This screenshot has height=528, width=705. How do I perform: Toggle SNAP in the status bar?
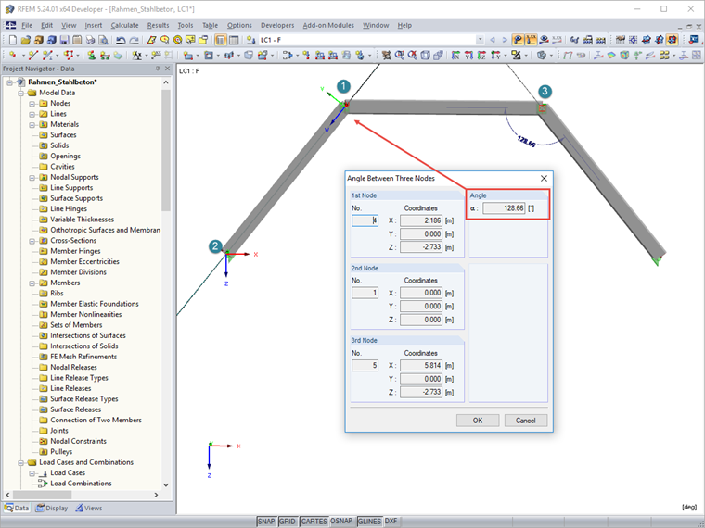265,522
